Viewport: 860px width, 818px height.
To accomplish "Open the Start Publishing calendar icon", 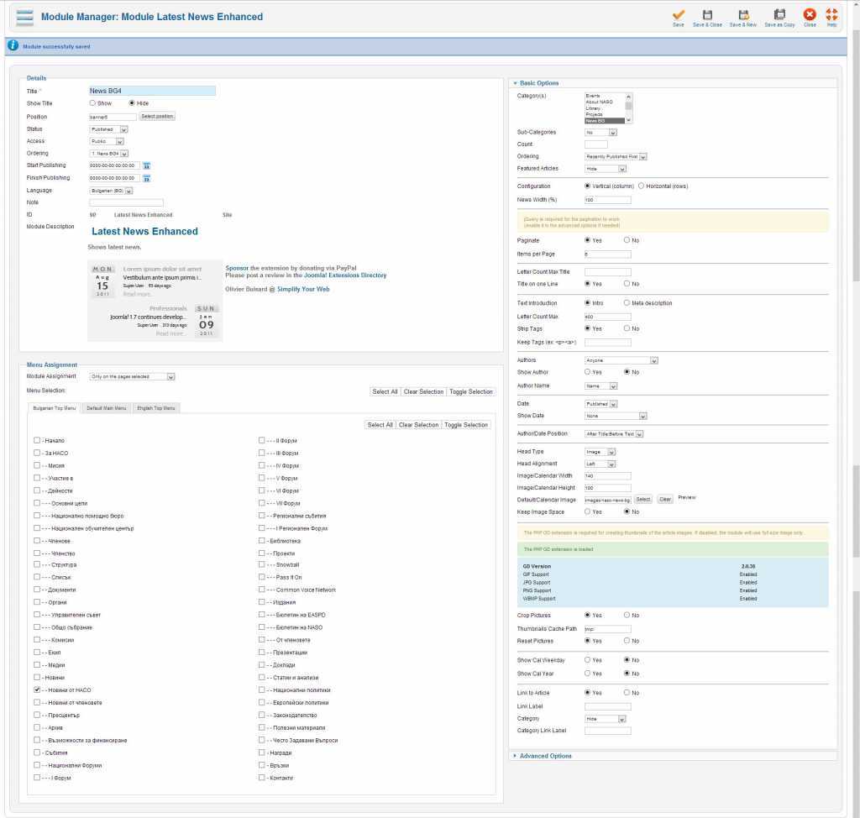I will coord(146,166).
